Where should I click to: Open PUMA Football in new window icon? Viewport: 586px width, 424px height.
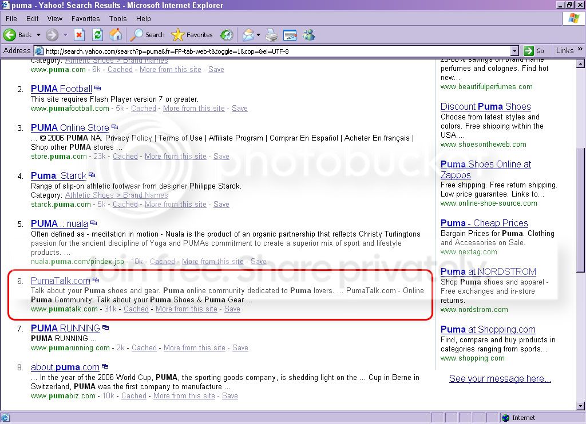98,88
